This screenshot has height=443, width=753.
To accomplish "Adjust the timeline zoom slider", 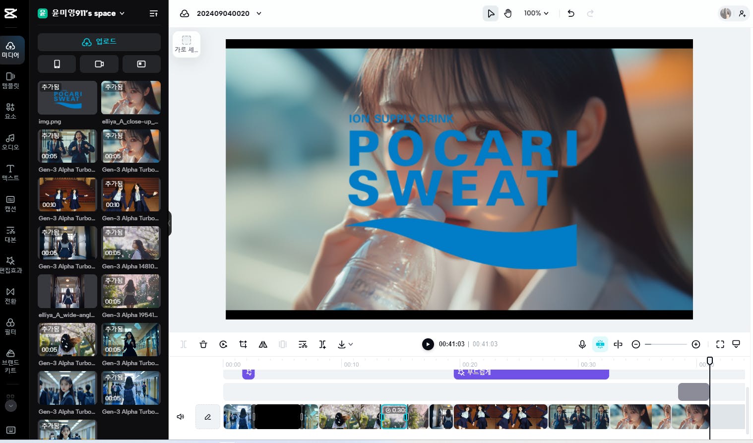I will pos(666,344).
